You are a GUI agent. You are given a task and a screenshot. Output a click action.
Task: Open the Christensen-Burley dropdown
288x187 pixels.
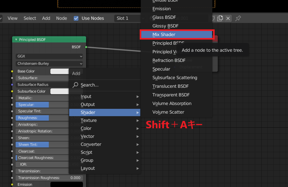pos(49,64)
